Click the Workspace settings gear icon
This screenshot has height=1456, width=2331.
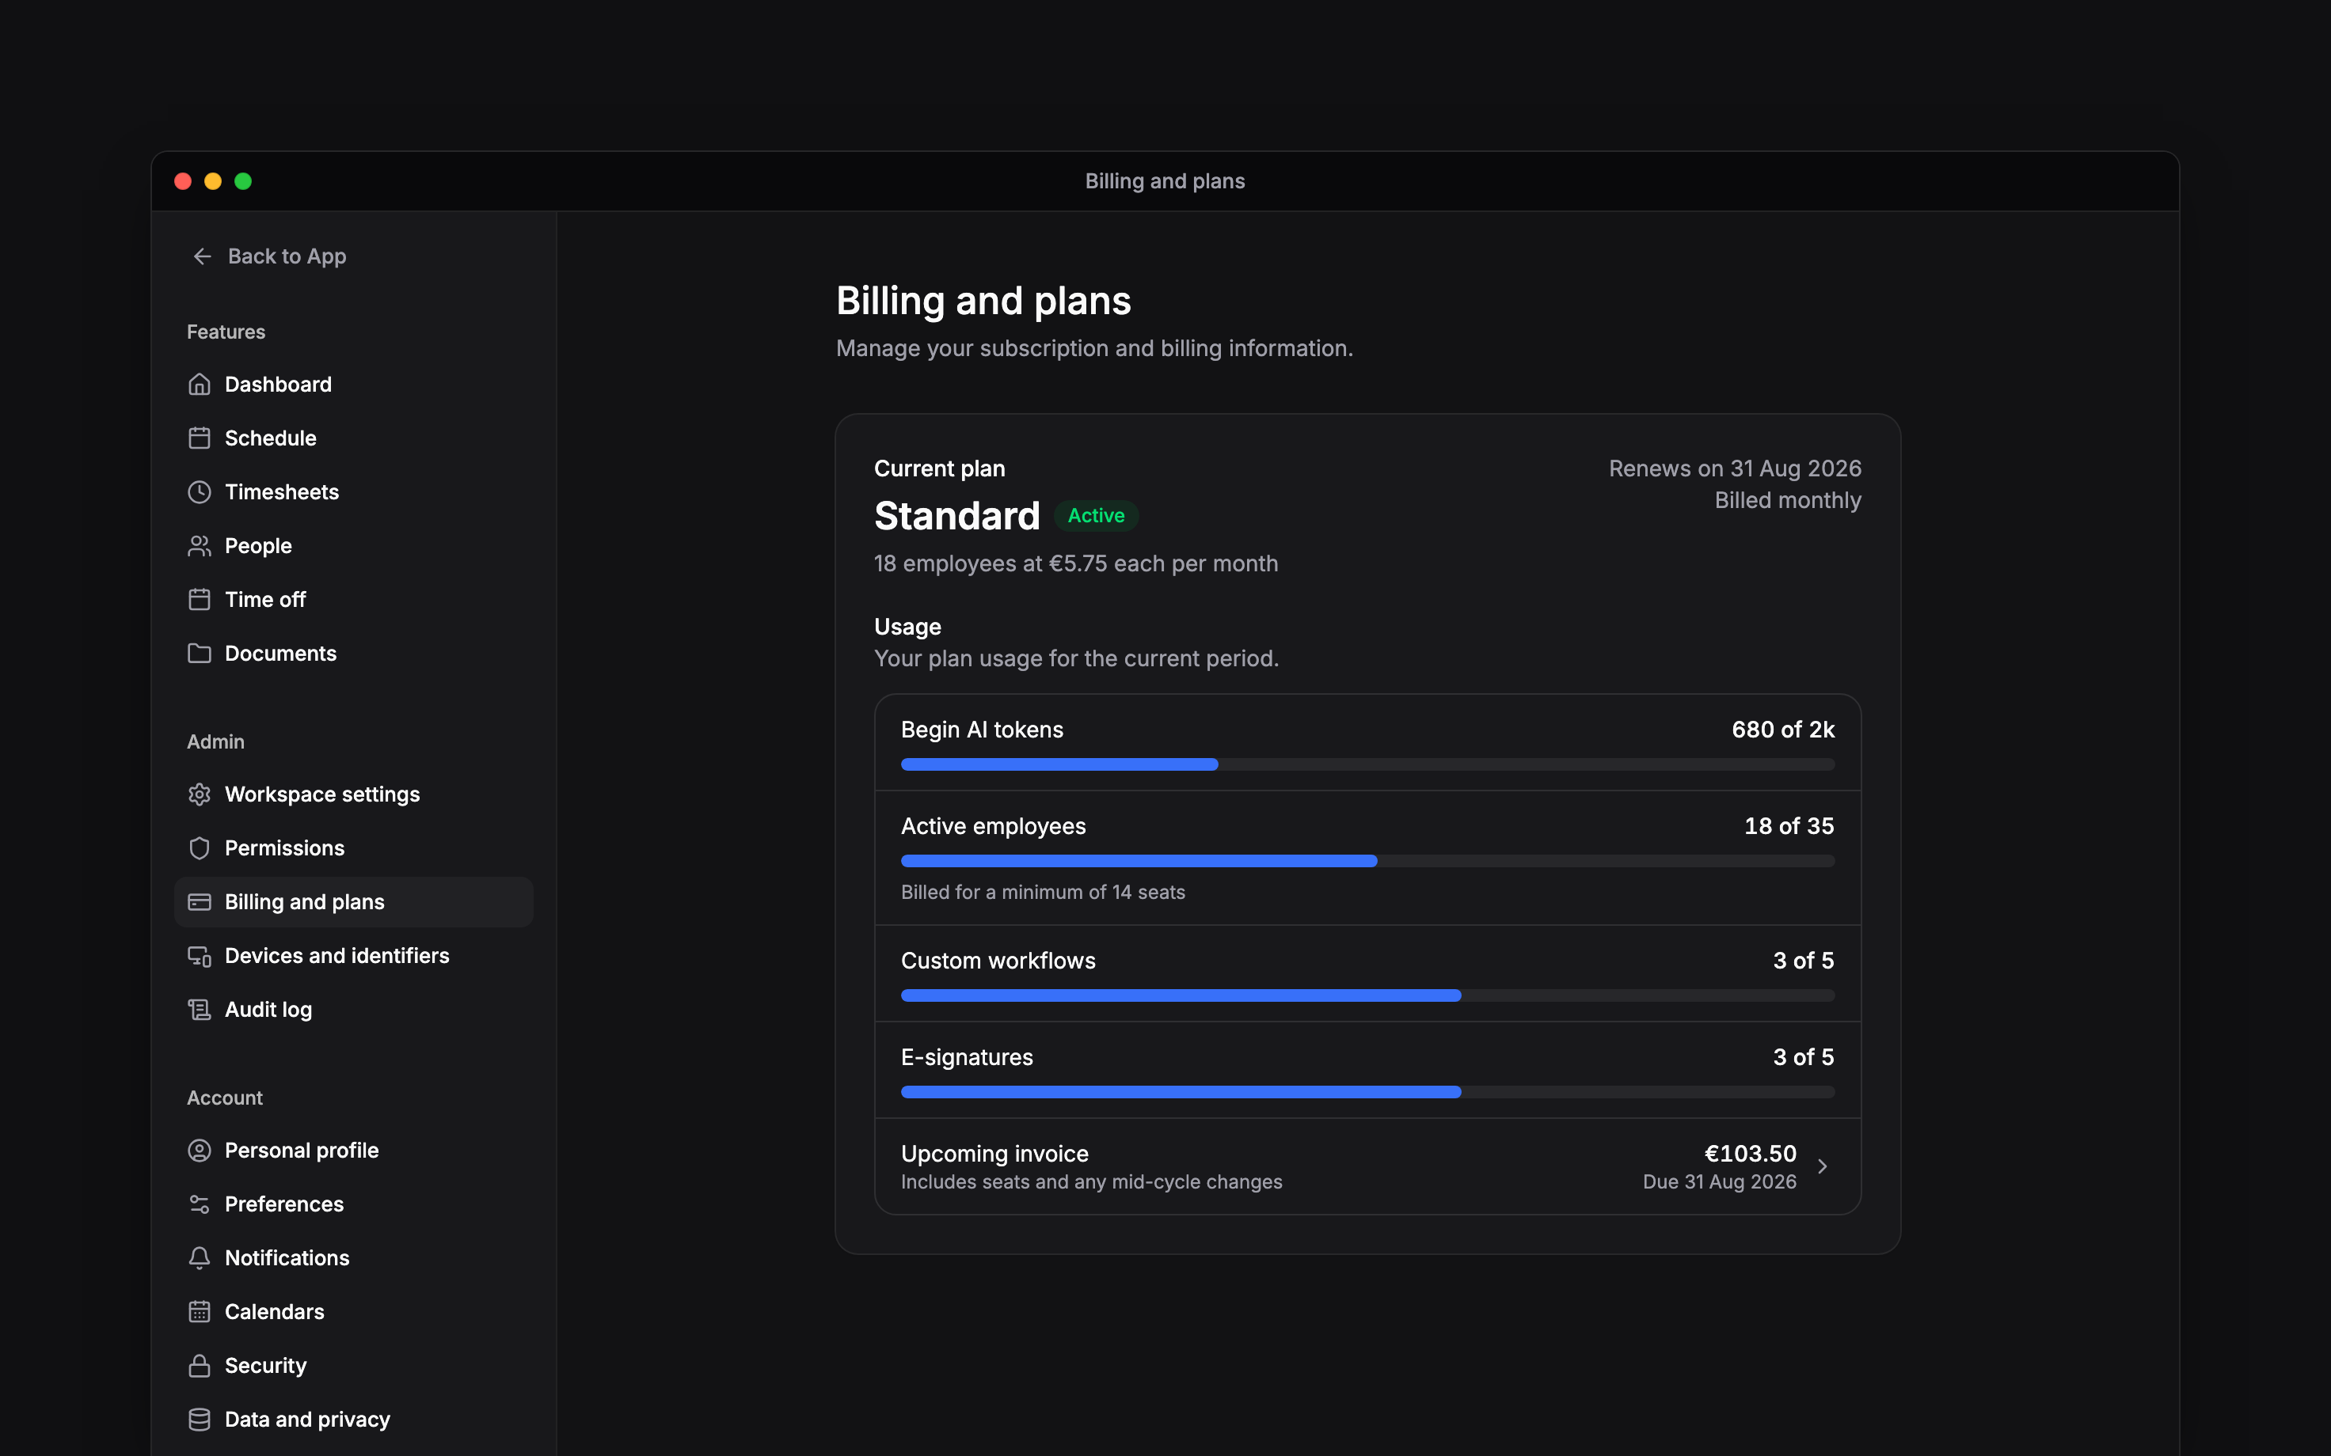[x=200, y=794]
